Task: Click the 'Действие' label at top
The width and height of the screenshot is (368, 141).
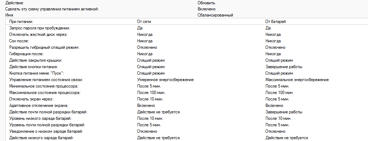Action: [x=14, y=3]
